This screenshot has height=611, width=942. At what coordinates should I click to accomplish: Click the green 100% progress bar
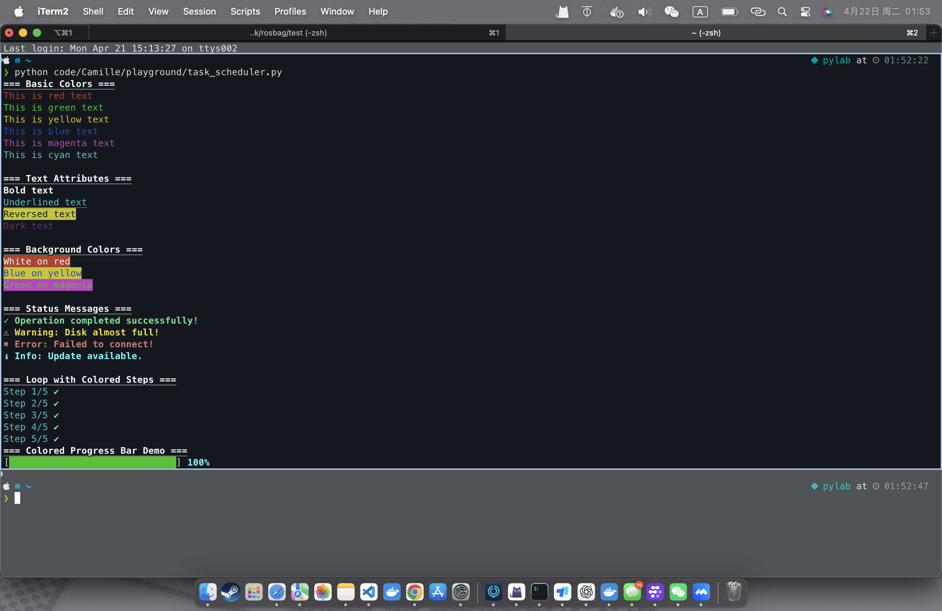pyautogui.click(x=93, y=462)
